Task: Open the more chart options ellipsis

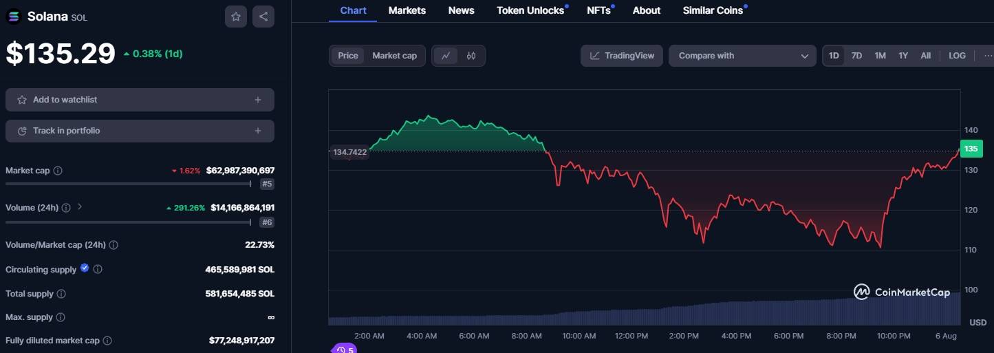Action: tap(988, 56)
